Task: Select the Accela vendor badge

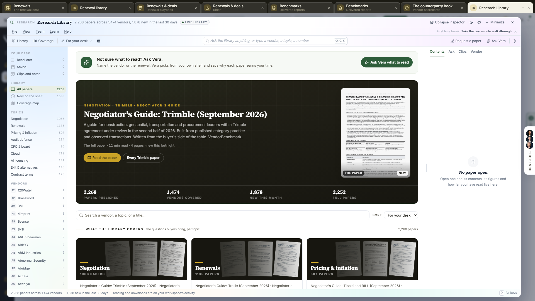Action: click(x=13, y=276)
